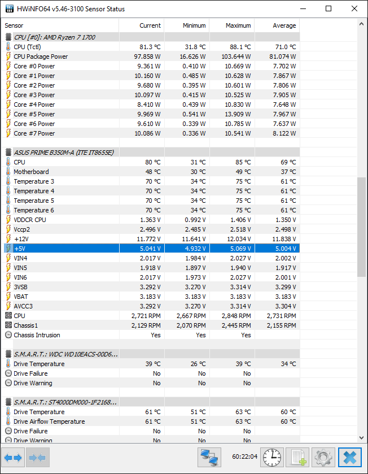
Task: Click the 2,445 RPM maximum Chassis1 value
Action: (x=236, y=325)
